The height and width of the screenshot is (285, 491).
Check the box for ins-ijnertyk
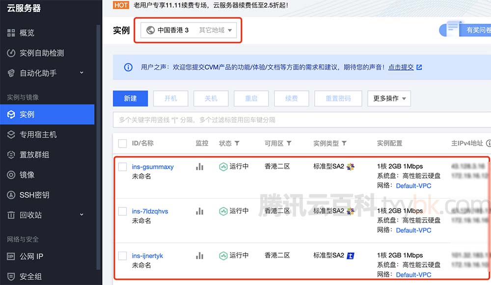click(122, 256)
